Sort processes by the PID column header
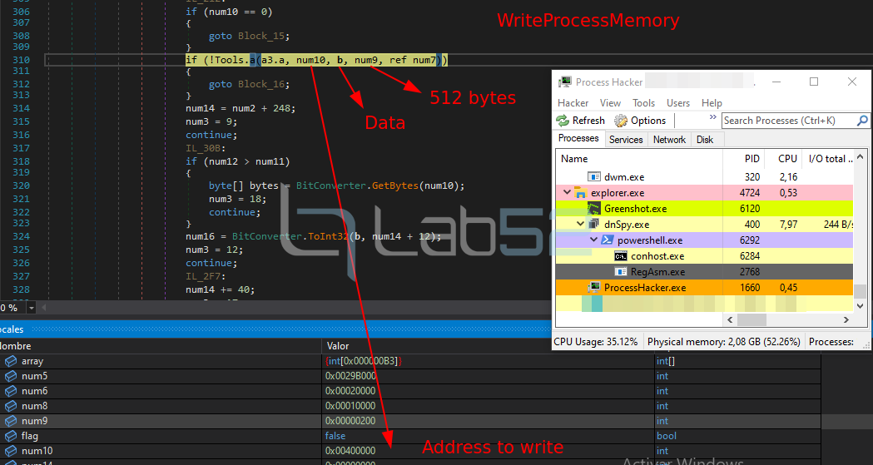The height and width of the screenshot is (465, 873). (751, 158)
